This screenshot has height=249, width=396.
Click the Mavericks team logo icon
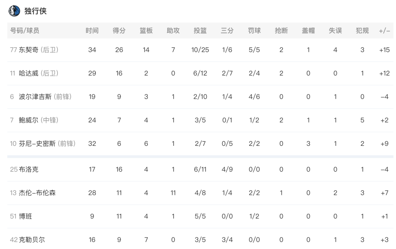(14, 11)
